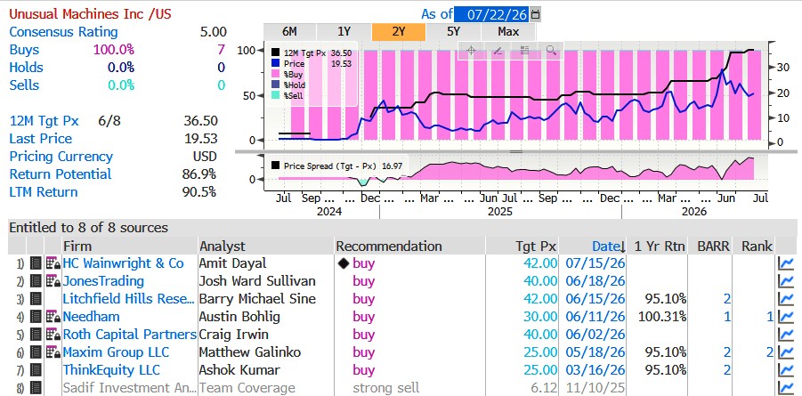Open the JonesTrading firm link
This screenshot has width=802, height=396.
pyautogui.click(x=103, y=281)
